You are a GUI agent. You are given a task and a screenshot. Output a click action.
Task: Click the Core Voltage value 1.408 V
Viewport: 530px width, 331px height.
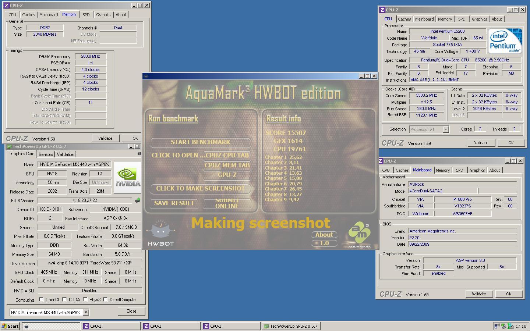(x=473, y=51)
